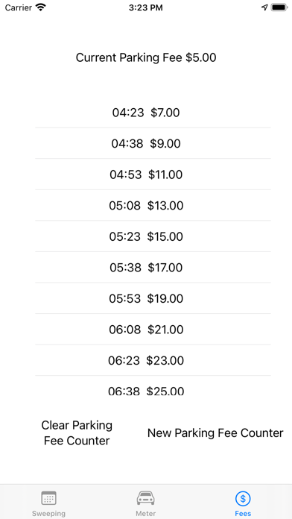Tap the Wi-Fi status icon
The height and width of the screenshot is (519, 292).
[41, 7]
